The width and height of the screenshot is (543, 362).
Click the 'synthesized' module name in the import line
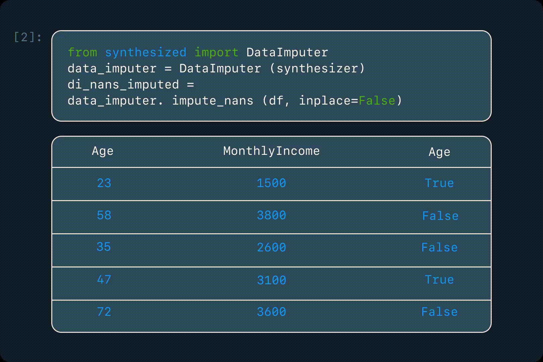145,52
